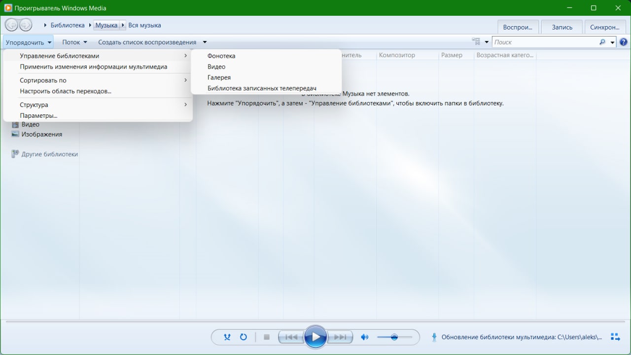Open the Сортировать по submenu
This screenshot has height=355, width=631.
coord(98,80)
